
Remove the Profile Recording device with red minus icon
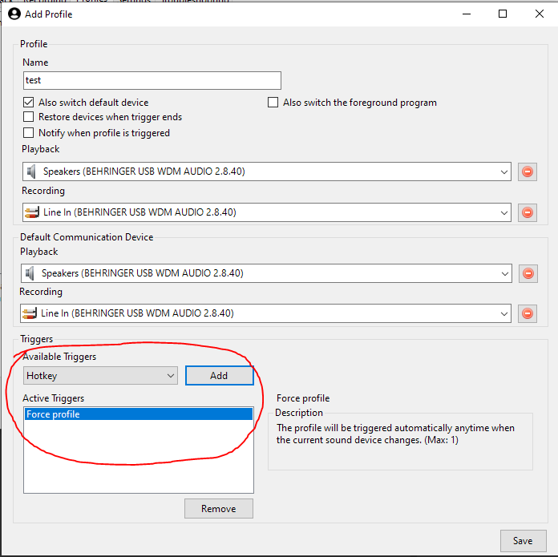click(527, 212)
